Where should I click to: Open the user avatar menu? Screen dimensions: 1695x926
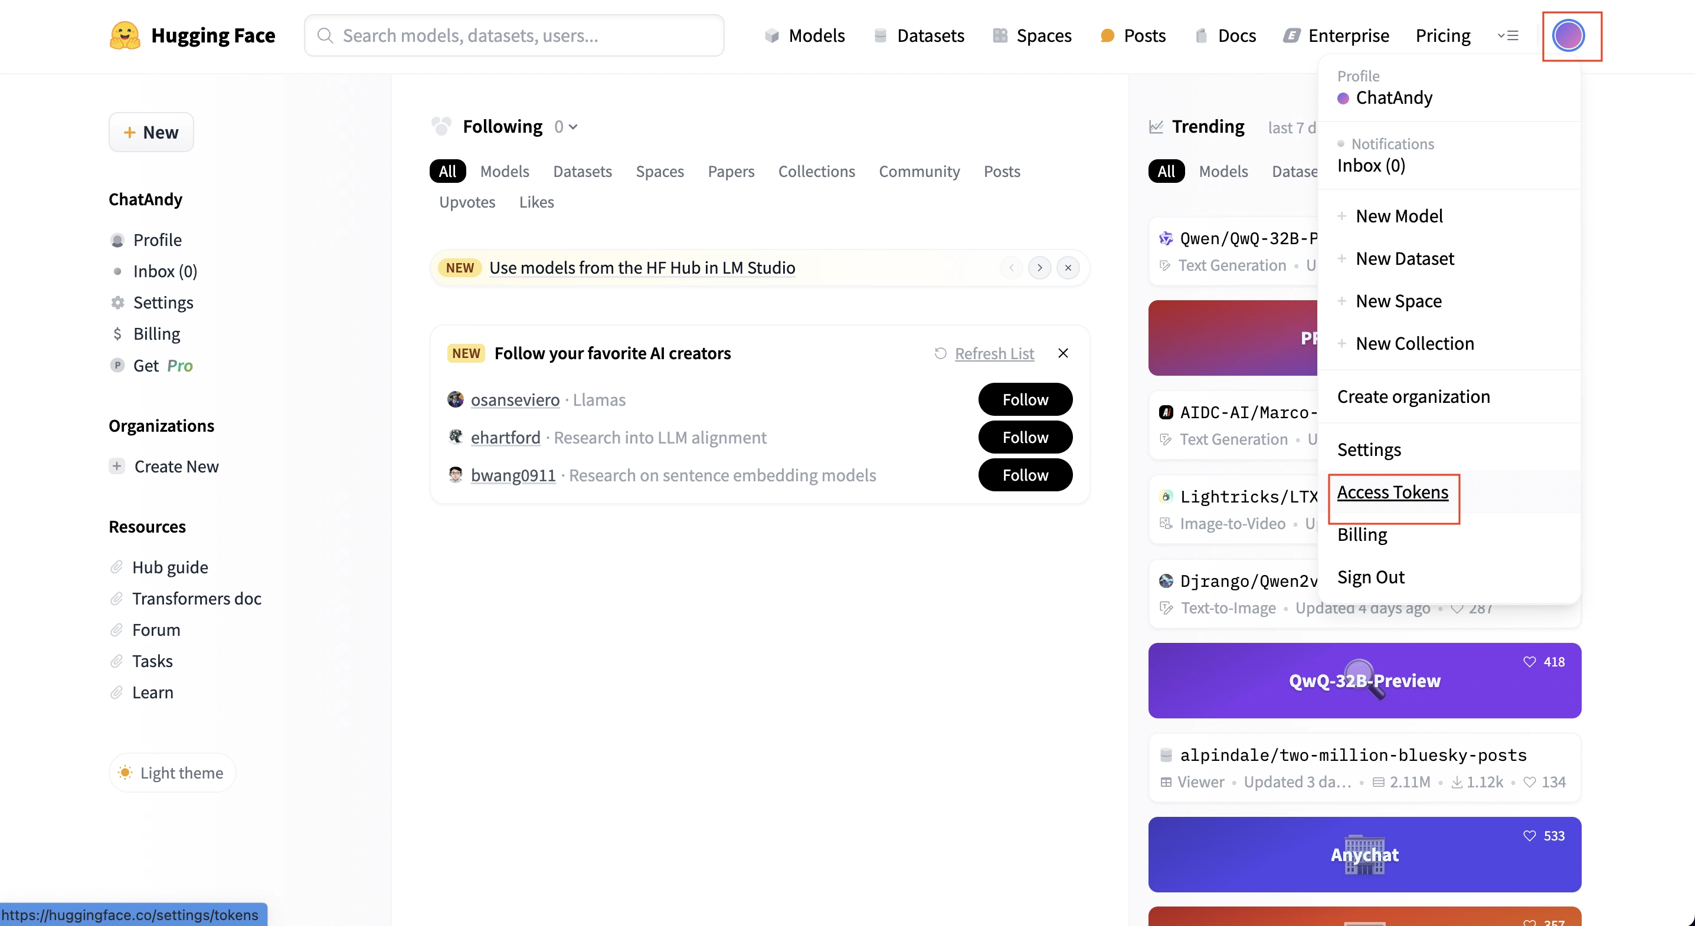coord(1568,35)
